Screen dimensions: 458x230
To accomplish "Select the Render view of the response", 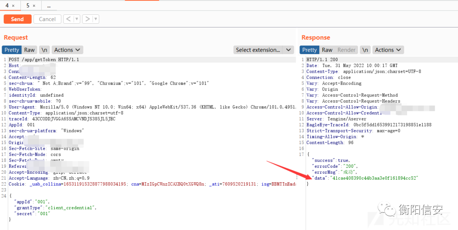I will [x=346, y=50].
